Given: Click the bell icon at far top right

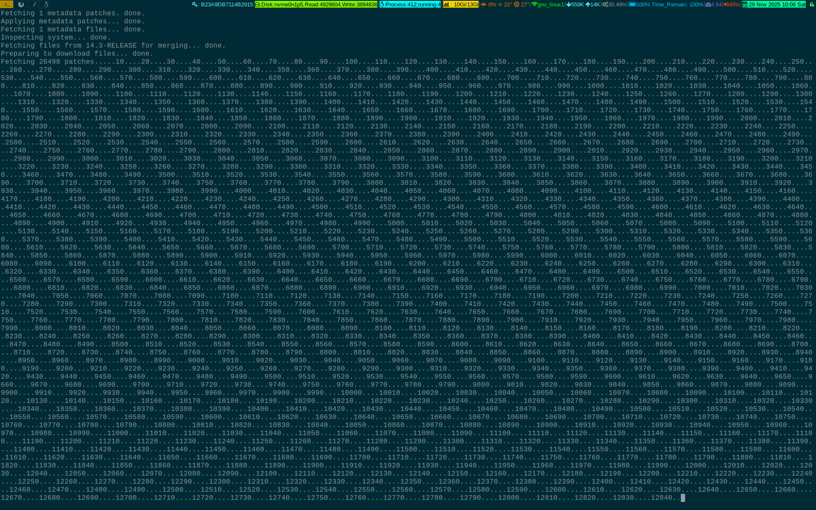Looking at the screenshot, I should click(811, 5).
